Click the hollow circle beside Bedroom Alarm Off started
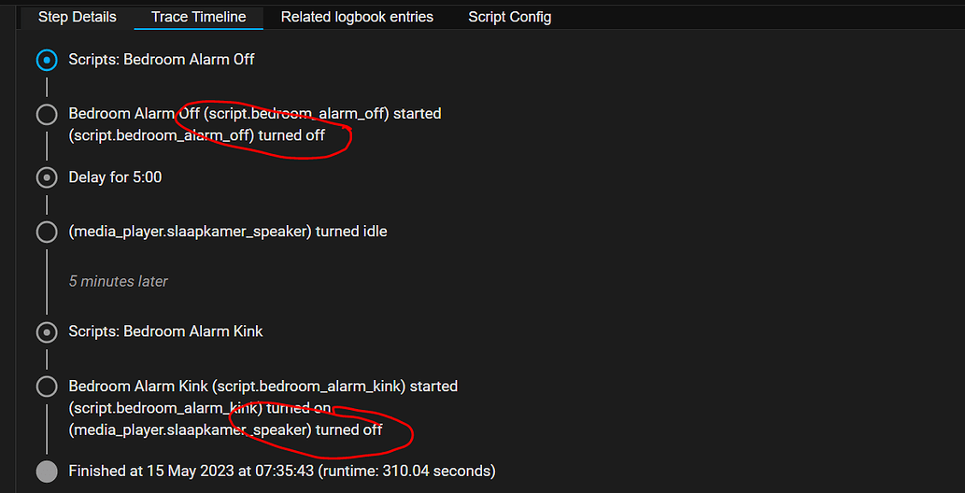The image size is (965, 493). [x=47, y=115]
